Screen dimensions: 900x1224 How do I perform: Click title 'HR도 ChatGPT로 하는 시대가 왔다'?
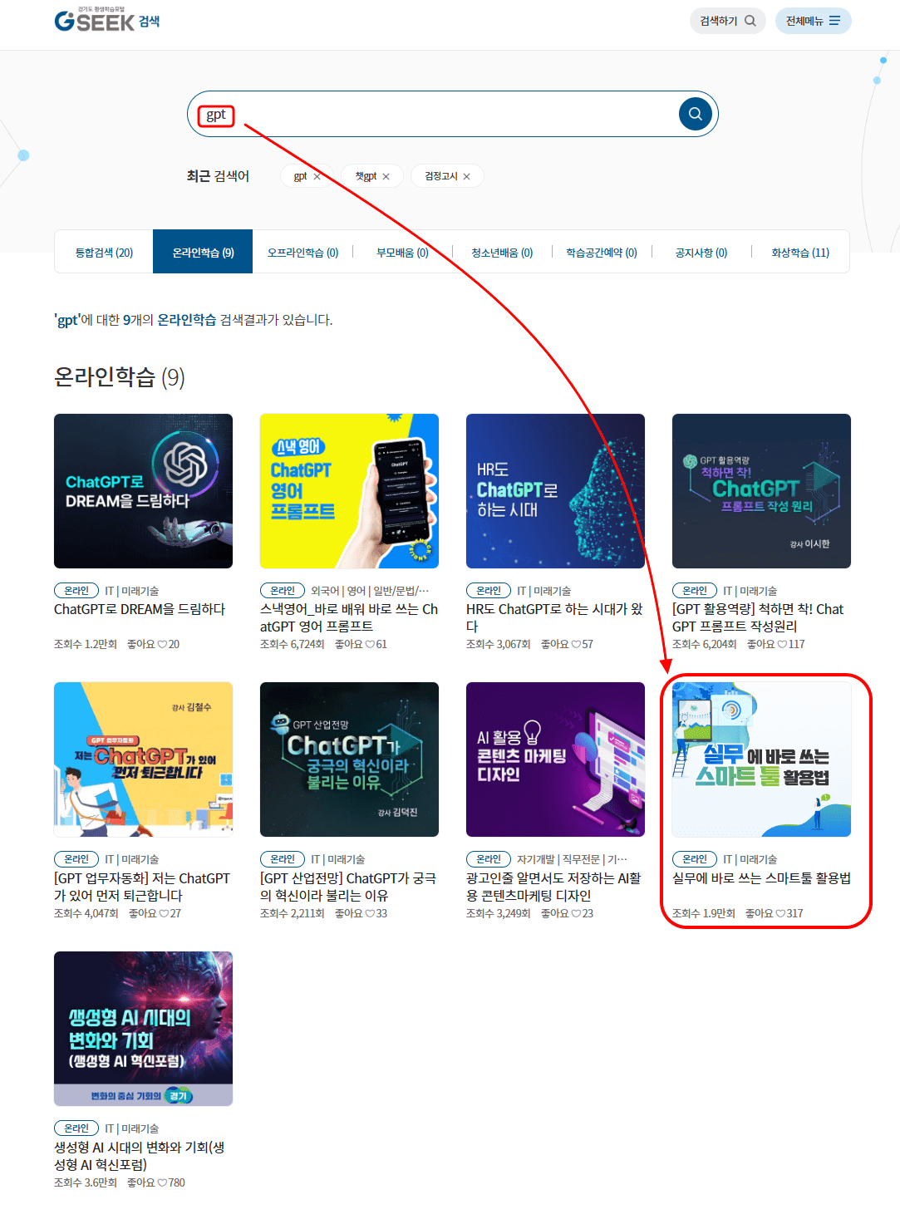click(555, 617)
